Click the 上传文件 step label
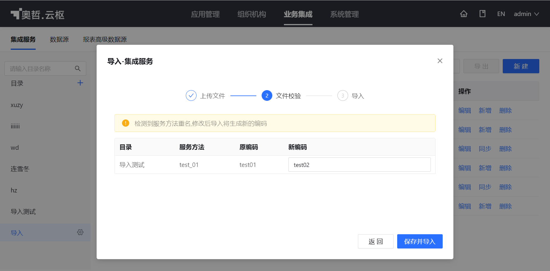 213,96
